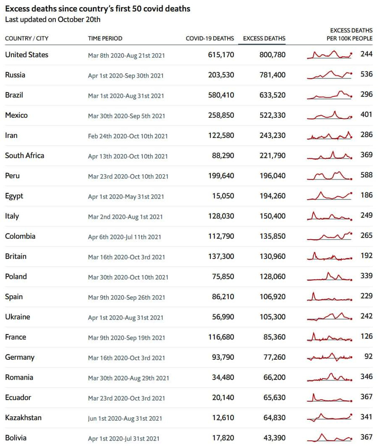Open the United States sparkline chart
The image size is (378, 448).
point(329,55)
